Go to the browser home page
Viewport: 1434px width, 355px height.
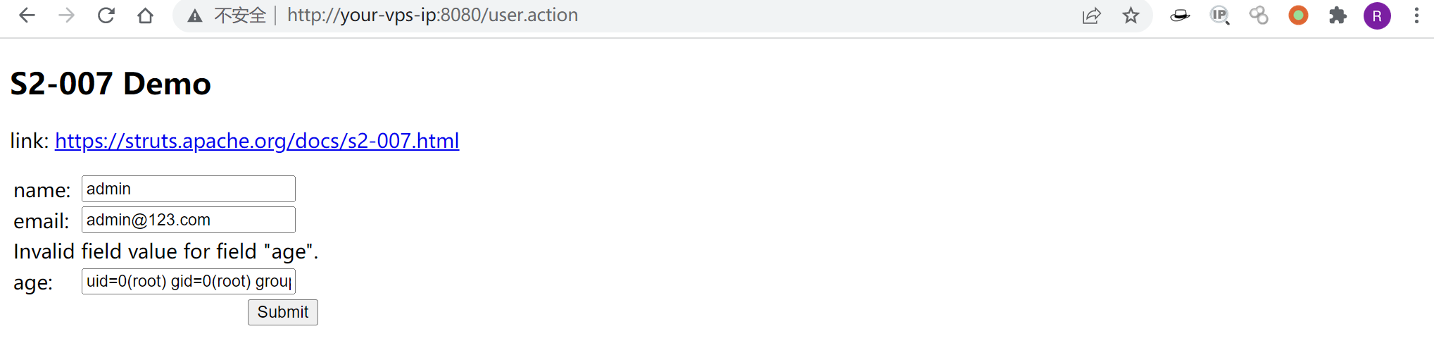pos(145,15)
